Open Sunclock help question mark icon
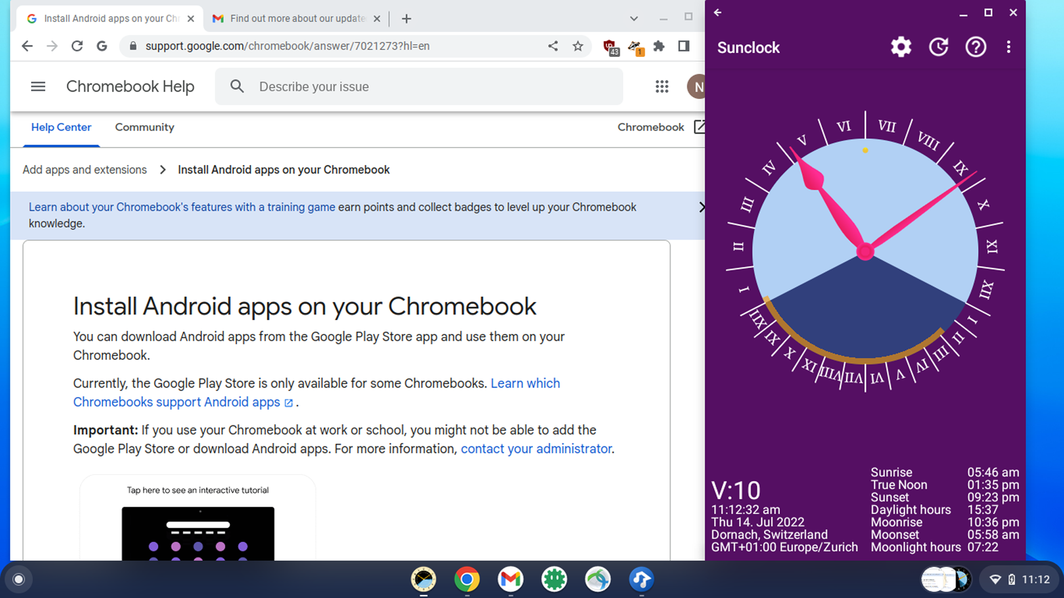 [976, 47]
